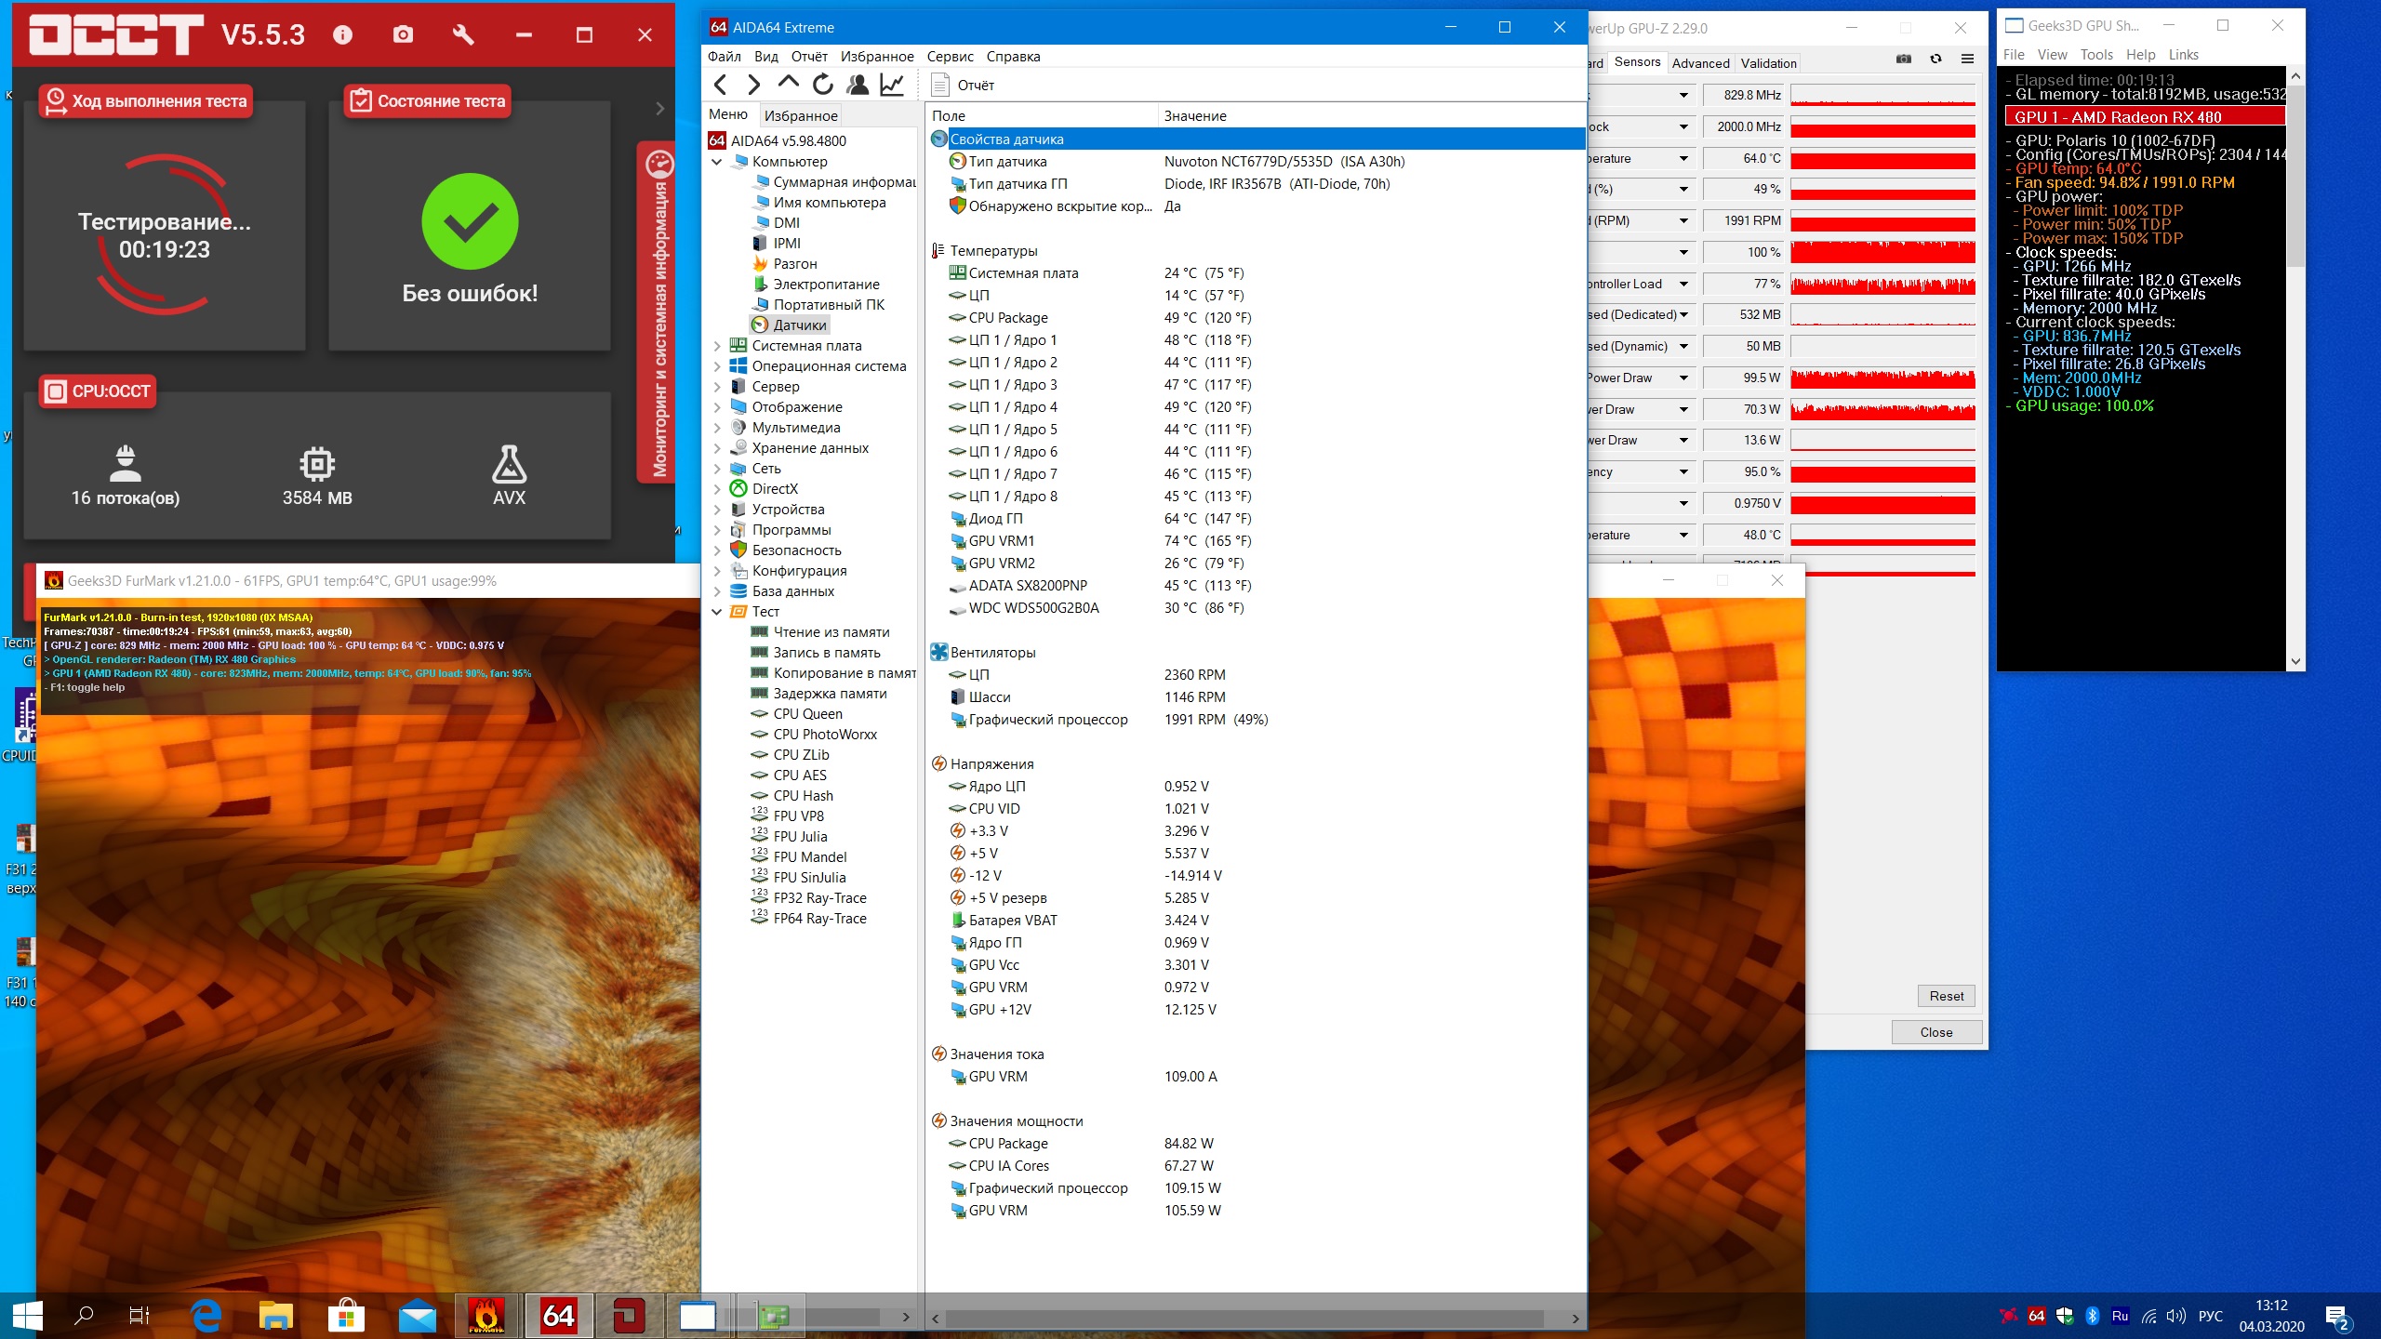The width and height of the screenshot is (2381, 1339).
Task: Open GPU-Z hamburger menu icon
Action: point(1967,59)
